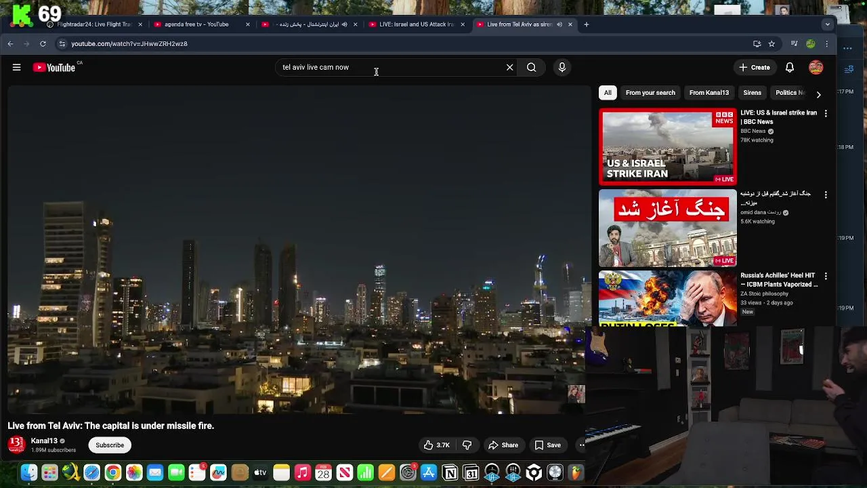Open YouTube notifications bell
This screenshot has height=488, width=867.
pyautogui.click(x=790, y=67)
